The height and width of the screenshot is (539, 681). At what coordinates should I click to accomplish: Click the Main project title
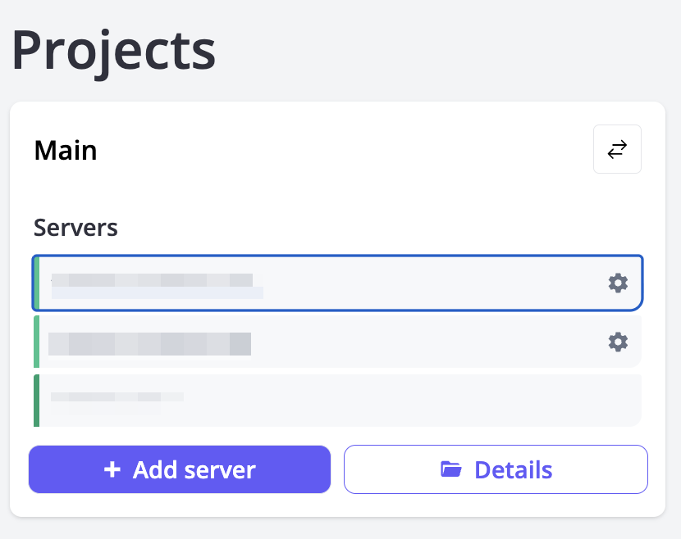click(x=65, y=150)
